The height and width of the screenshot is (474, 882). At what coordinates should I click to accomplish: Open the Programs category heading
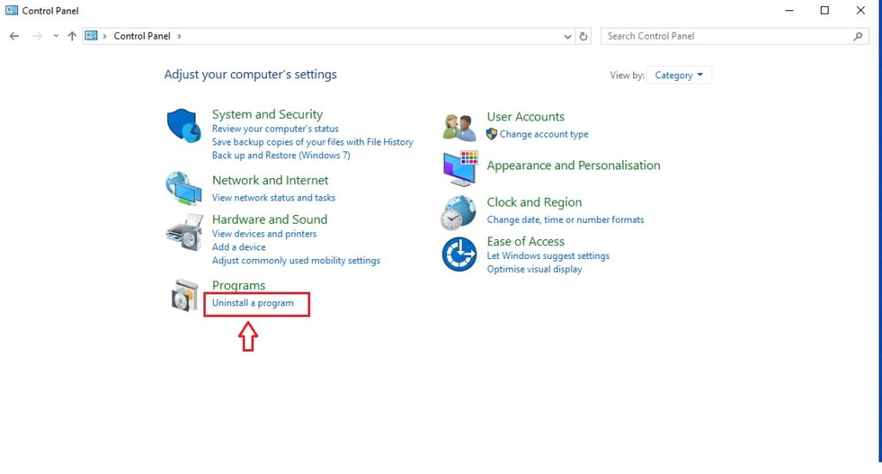point(239,286)
